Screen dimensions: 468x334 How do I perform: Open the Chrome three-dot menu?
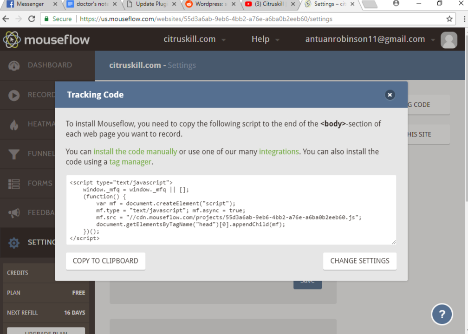tap(464, 19)
